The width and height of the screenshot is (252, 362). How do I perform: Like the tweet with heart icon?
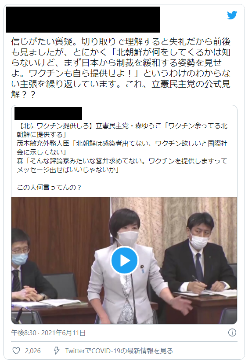point(16,351)
